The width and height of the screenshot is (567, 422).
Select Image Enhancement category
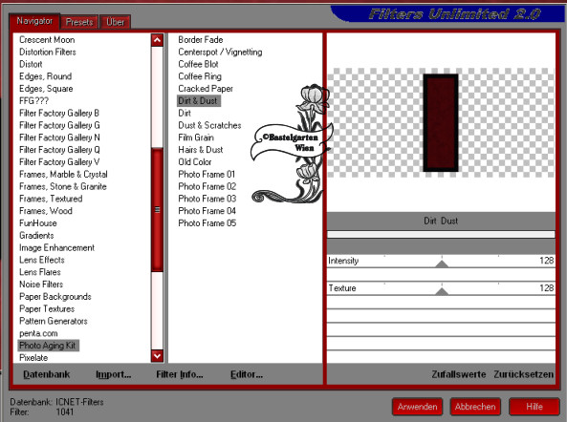[x=56, y=247]
